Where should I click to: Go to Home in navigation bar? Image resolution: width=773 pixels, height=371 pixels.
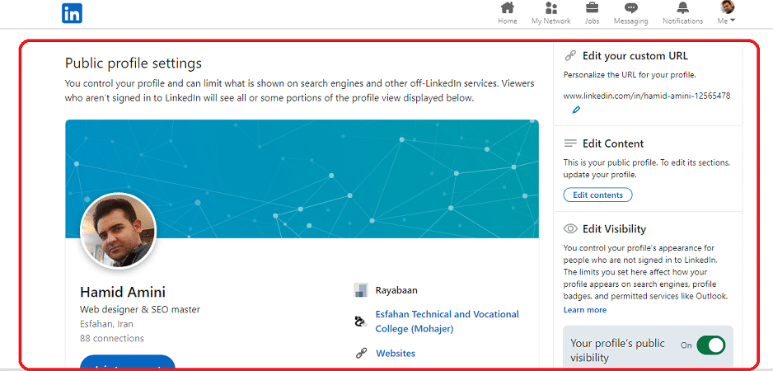[x=508, y=13]
